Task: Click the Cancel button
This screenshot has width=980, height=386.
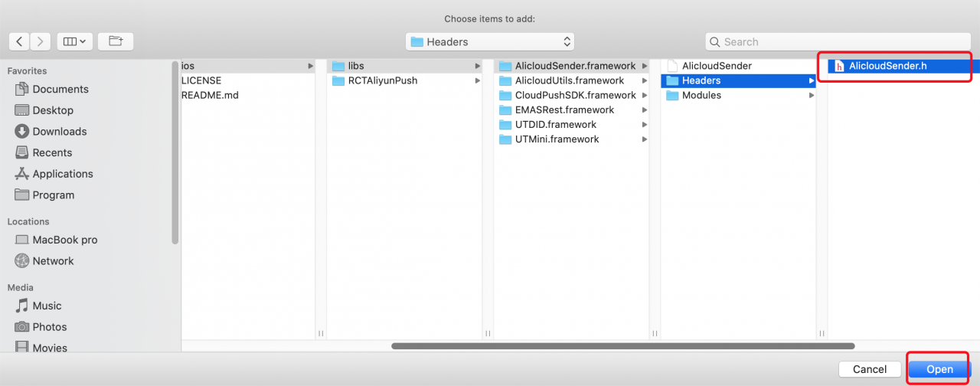Action: pos(869,369)
